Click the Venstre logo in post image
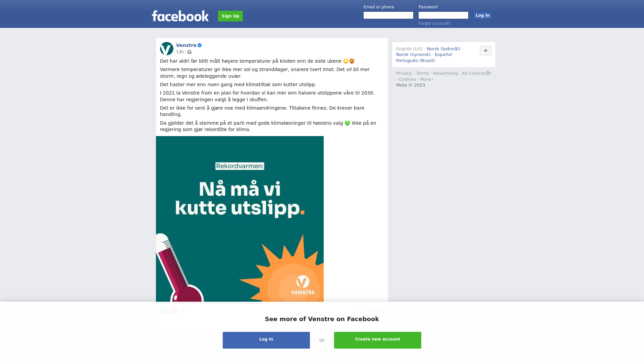This screenshot has height=362, width=644. tap(303, 285)
